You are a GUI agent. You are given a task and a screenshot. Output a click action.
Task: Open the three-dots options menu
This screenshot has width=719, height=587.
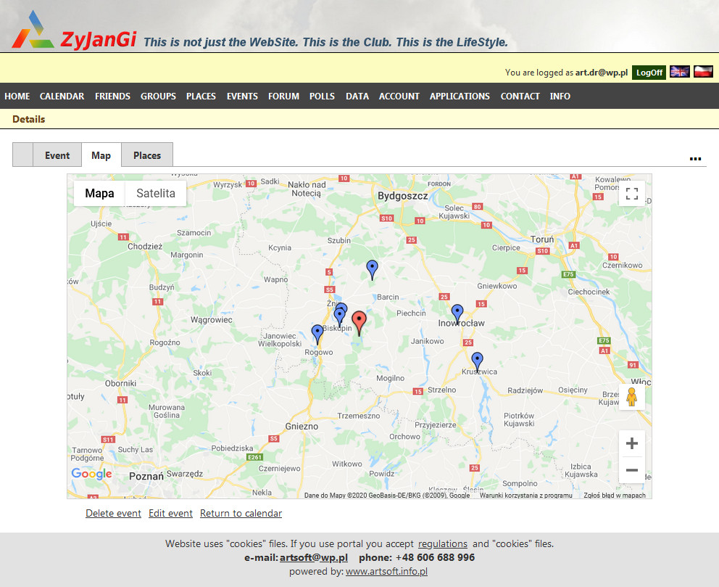point(695,159)
